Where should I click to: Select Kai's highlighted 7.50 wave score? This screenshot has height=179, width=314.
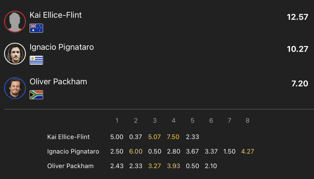point(173,137)
